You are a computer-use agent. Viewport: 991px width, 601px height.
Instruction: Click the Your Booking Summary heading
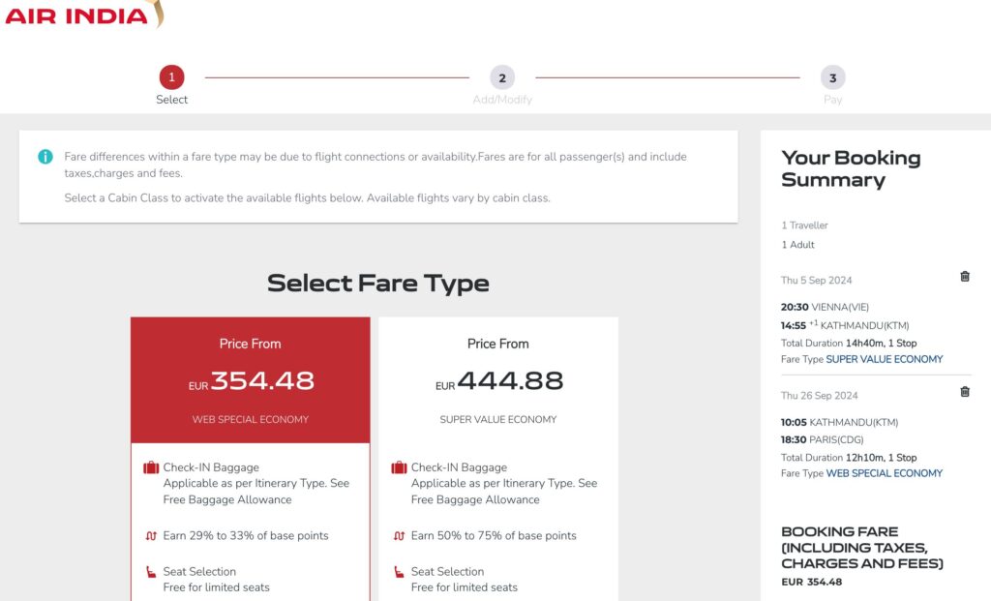pyautogui.click(x=851, y=168)
